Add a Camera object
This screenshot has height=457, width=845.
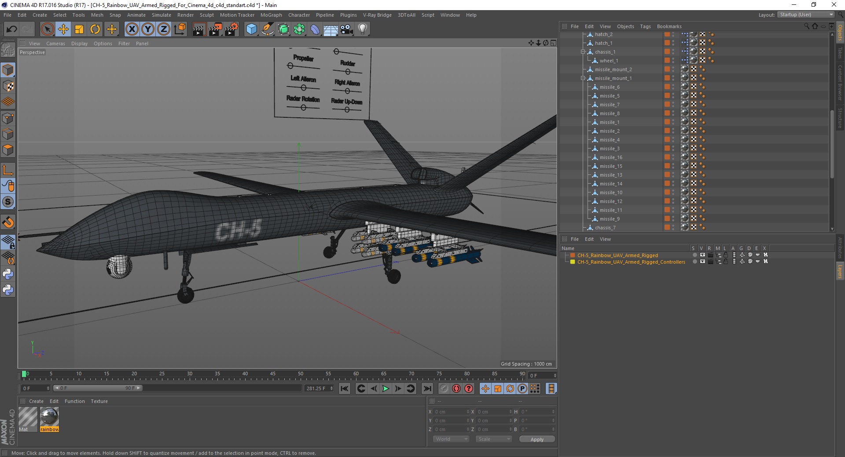click(x=347, y=29)
